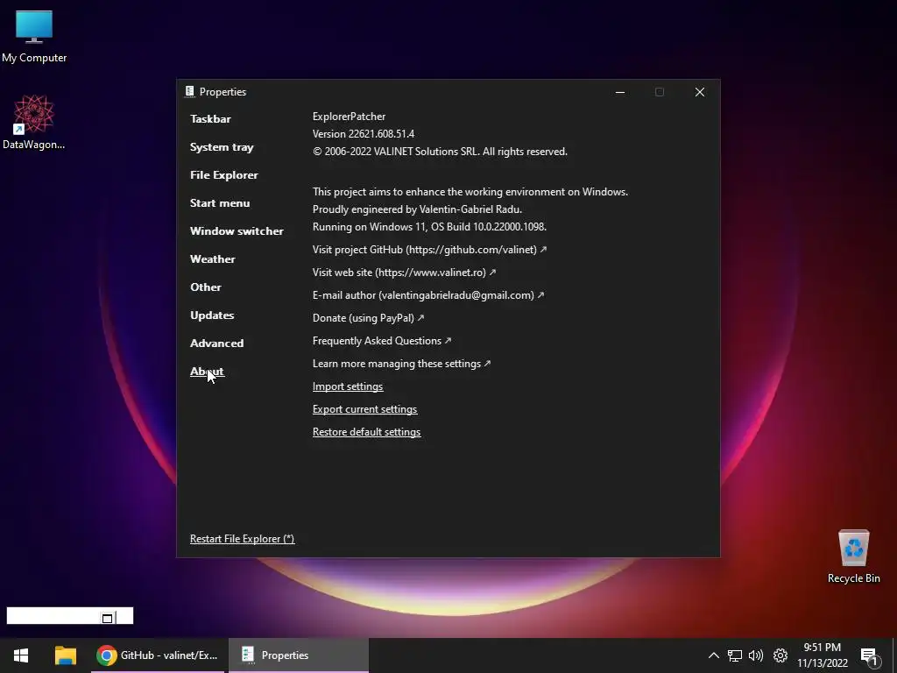
Task: Select the About section
Action: (207, 372)
